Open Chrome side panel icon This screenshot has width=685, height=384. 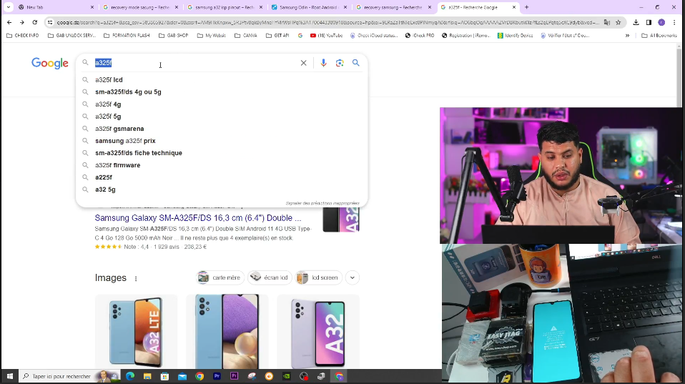point(649,22)
